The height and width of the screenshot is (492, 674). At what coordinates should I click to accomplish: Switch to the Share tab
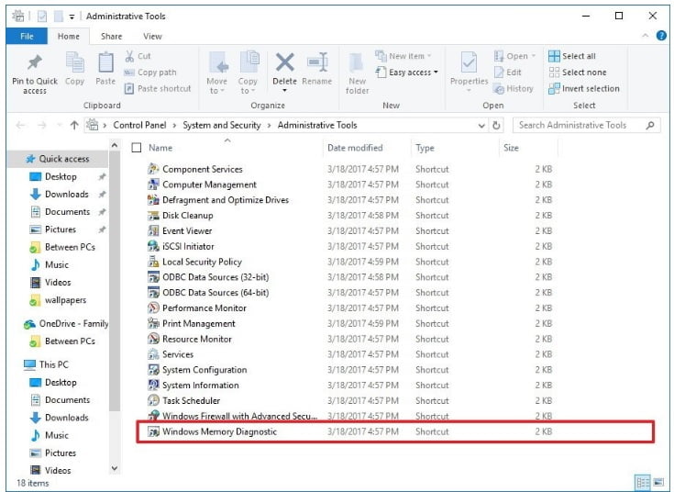[x=111, y=36]
